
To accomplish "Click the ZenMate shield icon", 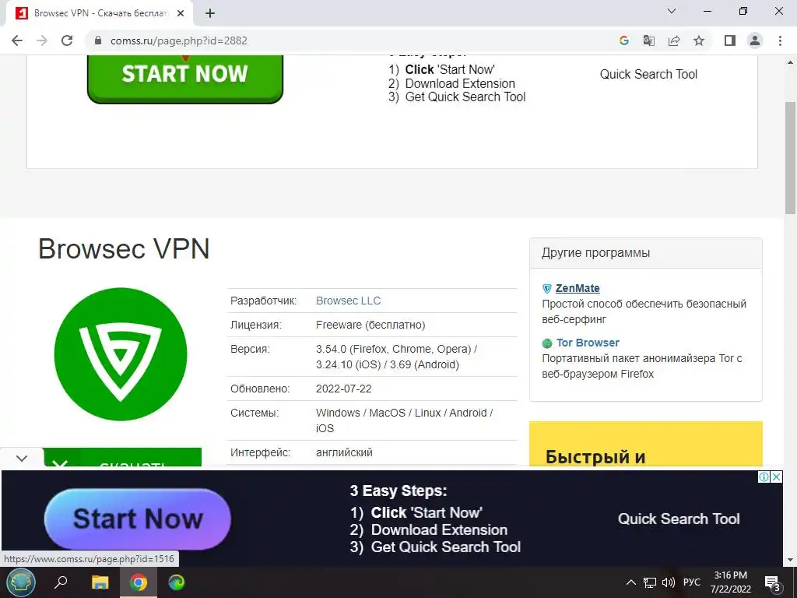I will (547, 289).
